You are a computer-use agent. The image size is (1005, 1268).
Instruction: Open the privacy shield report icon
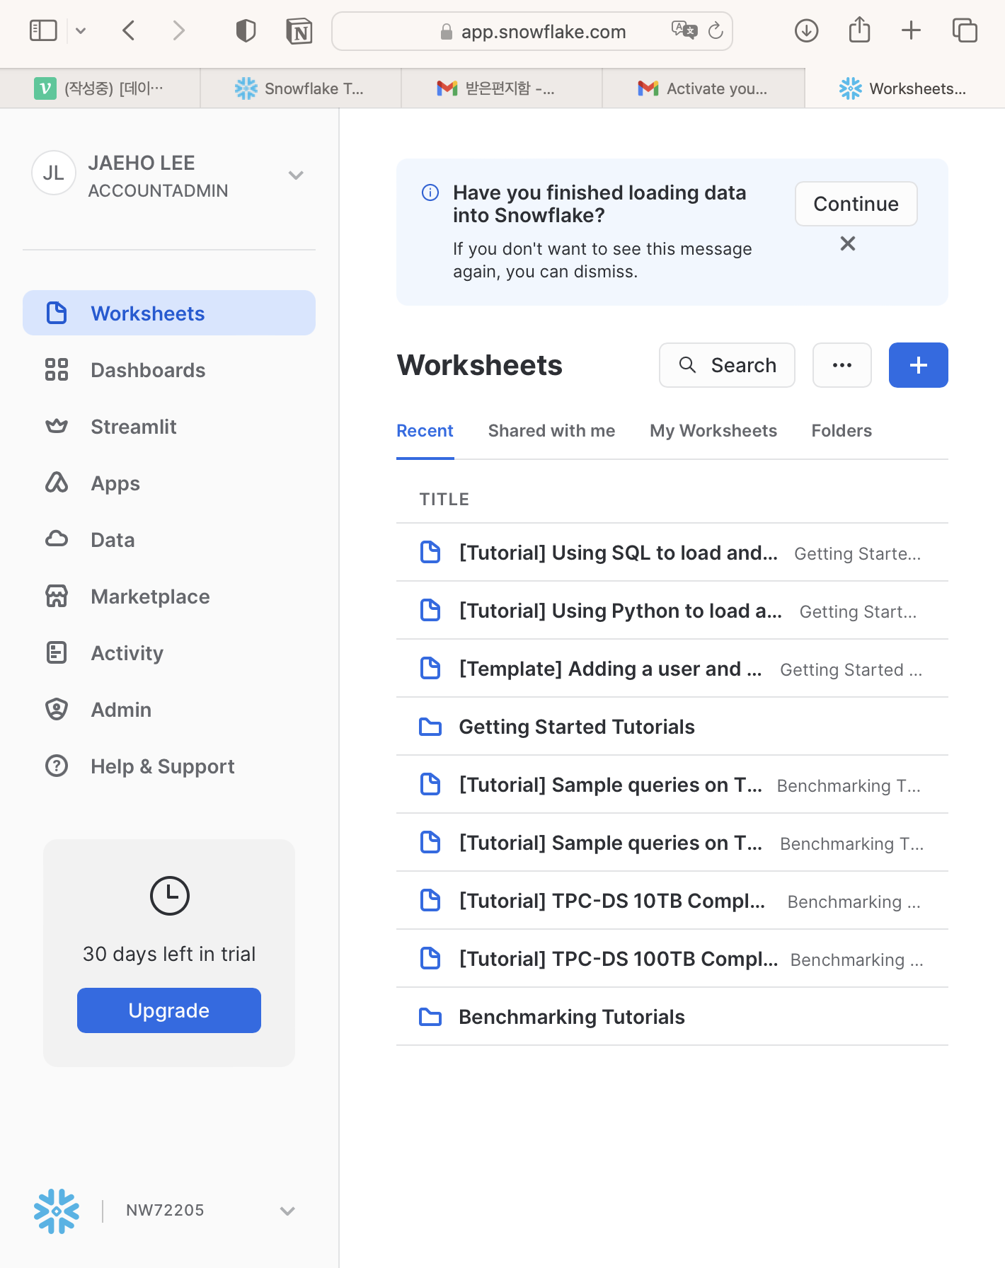click(x=246, y=30)
